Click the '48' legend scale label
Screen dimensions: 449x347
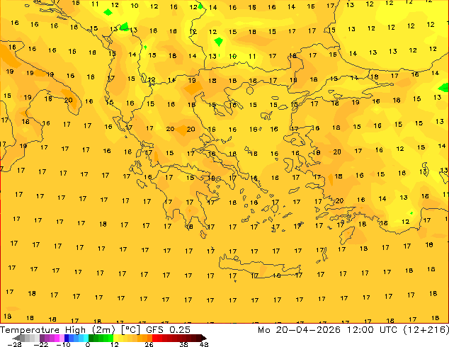[x=204, y=344]
